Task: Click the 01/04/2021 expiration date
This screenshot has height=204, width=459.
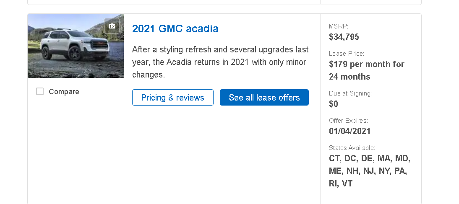Action: coord(349,131)
